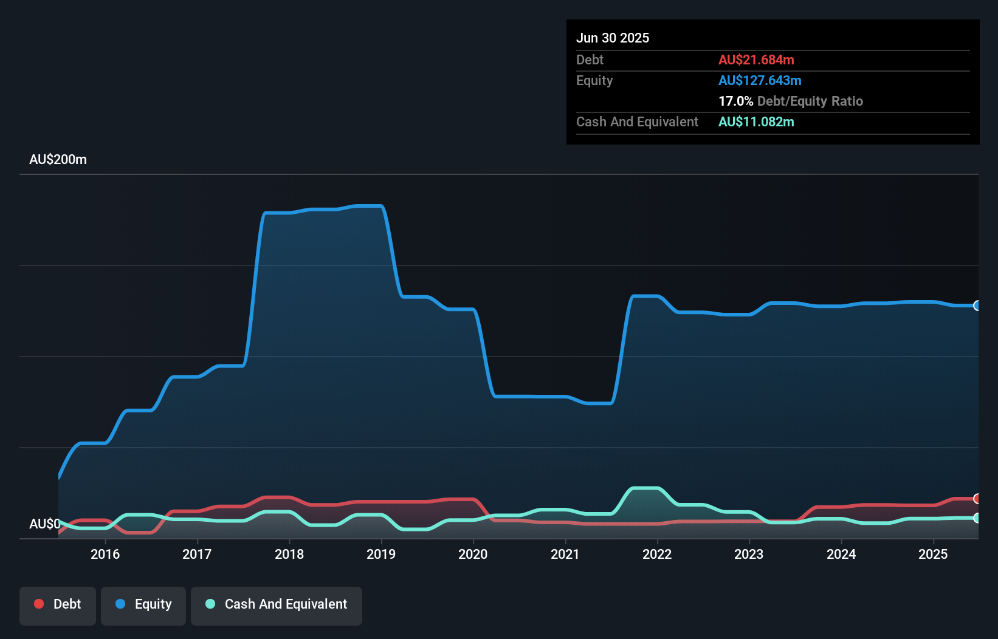Image resolution: width=998 pixels, height=639 pixels.
Task: Click the AU$21.684m Debt value
Action: pos(756,60)
